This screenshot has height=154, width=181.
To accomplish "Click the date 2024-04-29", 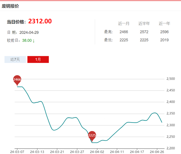I will (x=29, y=33).
